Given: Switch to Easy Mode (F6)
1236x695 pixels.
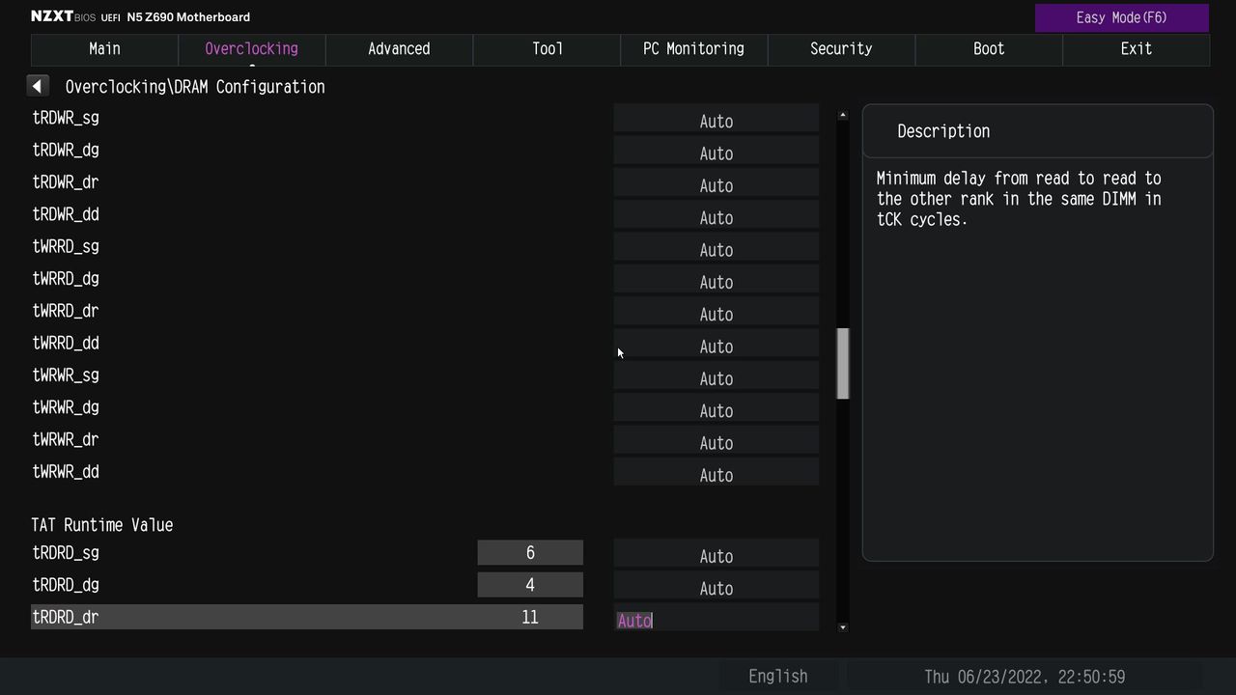Looking at the screenshot, I should pyautogui.click(x=1121, y=17).
